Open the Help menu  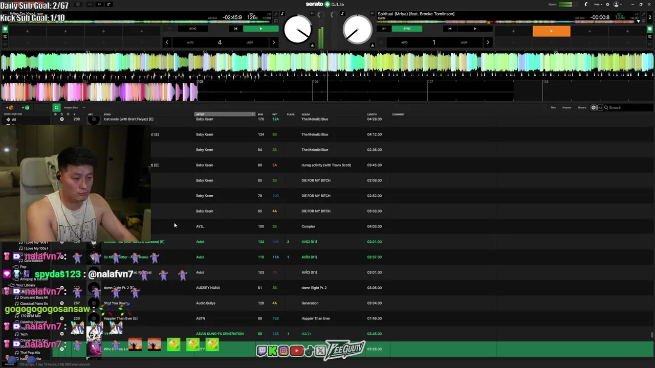click(x=597, y=4)
